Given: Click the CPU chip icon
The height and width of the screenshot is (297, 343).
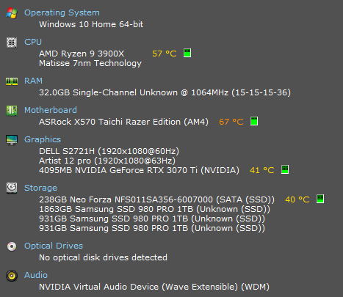Looking at the screenshot, I should point(12,43).
